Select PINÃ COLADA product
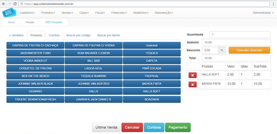 coord(152,68)
